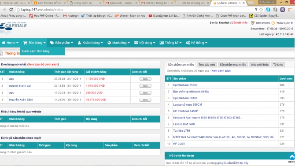Open the Xem toàn bộ danh sách link

43,64
